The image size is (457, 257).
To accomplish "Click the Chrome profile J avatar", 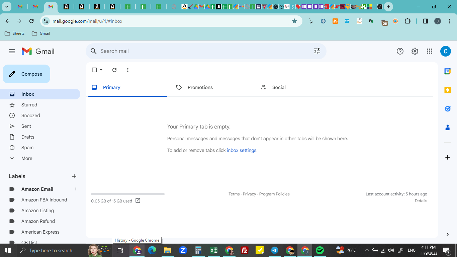I will [438, 21].
